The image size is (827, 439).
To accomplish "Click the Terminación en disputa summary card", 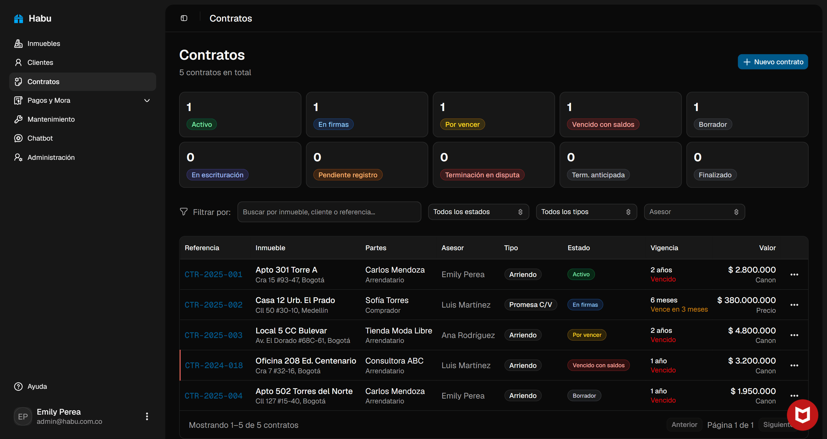I will [x=494, y=165].
